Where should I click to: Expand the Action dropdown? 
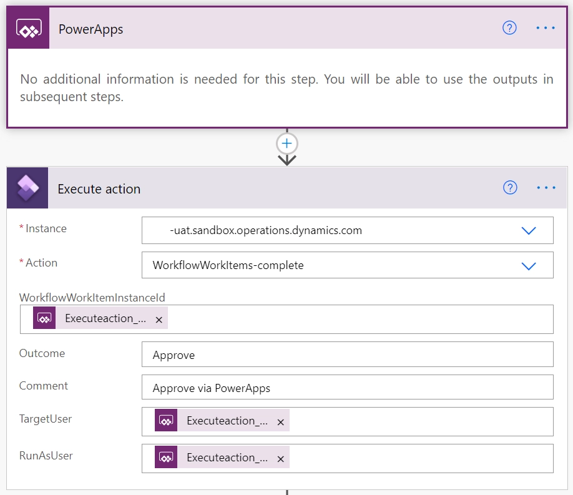[529, 266]
